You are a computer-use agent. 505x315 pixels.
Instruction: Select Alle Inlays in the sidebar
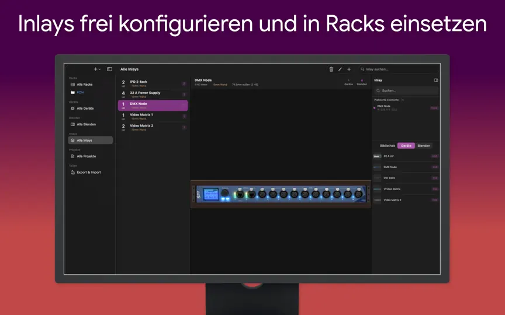click(90, 141)
